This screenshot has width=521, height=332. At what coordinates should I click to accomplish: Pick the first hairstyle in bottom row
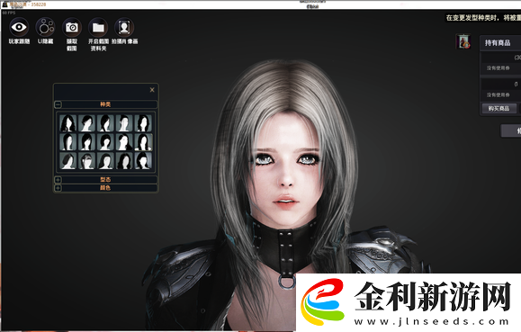pyautogui.click(x=68, y=161)
